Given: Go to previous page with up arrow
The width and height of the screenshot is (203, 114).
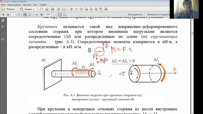Looking at the screenshot, I should click(x=3, y=15).
